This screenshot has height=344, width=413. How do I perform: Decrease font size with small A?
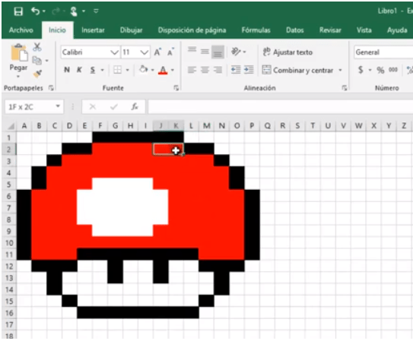pyautogui.click(x=170, y=52)
